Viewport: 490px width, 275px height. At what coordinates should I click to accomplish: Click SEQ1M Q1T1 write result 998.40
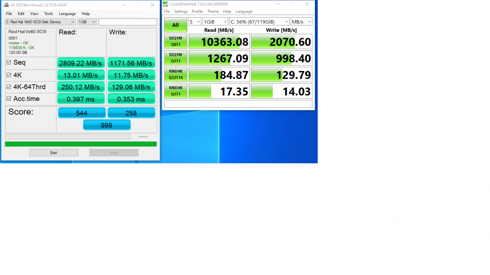tap(282, 58)
